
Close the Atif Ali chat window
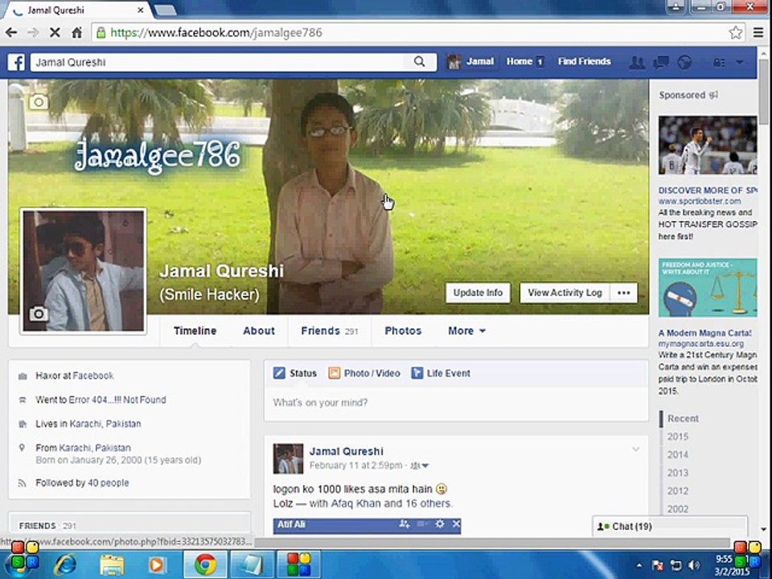coord(457,524)
